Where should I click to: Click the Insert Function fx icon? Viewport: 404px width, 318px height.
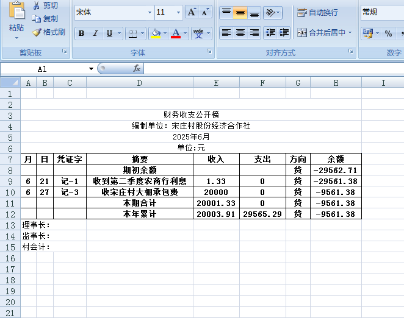click(137, 69)
